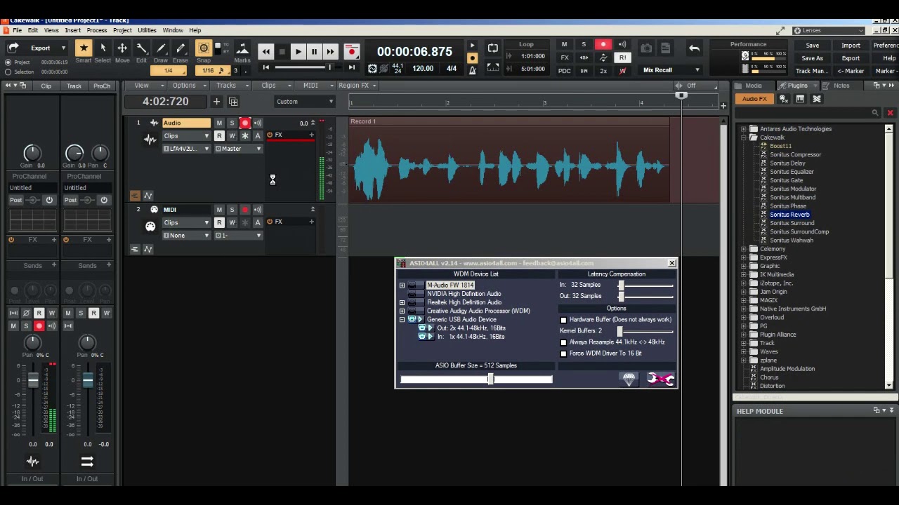Toggle 2x upsampling button
The image size is (899, 505).
(603, 70)
